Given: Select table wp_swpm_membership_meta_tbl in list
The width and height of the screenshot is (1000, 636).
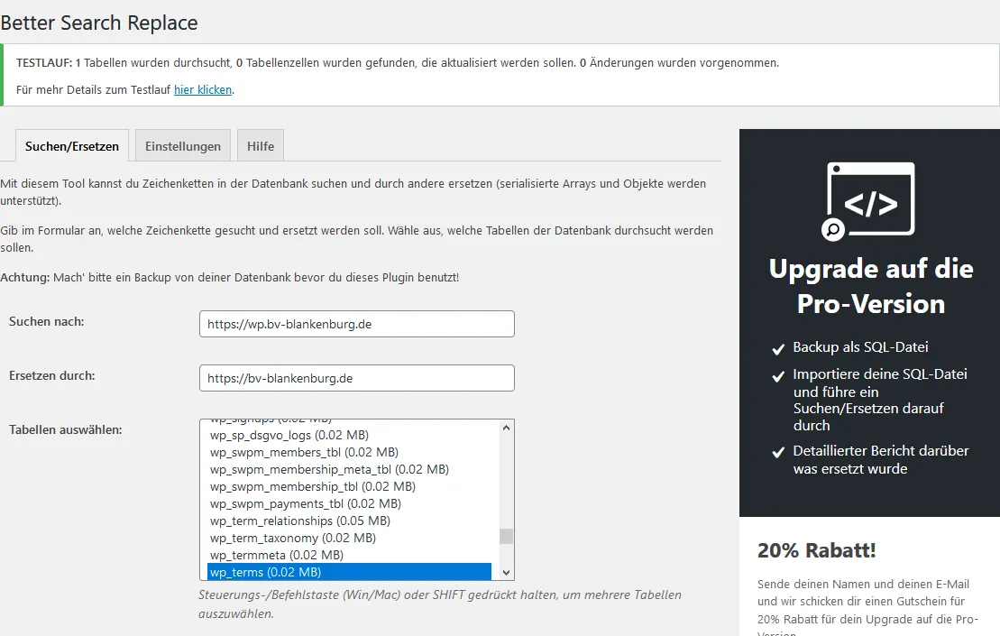Looking at the screenshot, I should tap(350, 469).
